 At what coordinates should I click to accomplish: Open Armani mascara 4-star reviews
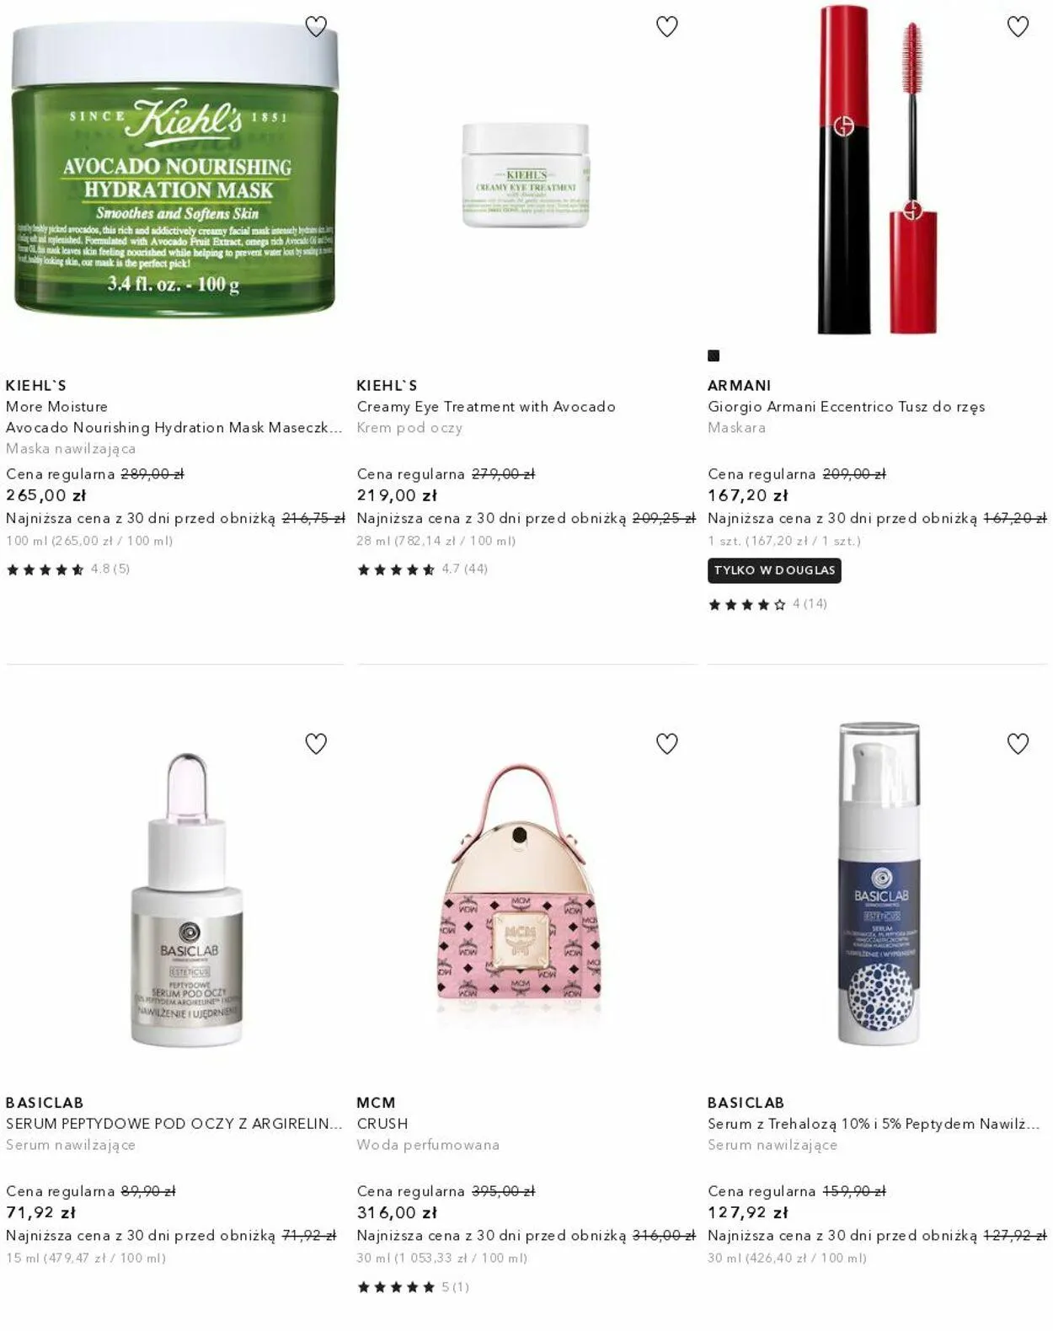(767, 604)
